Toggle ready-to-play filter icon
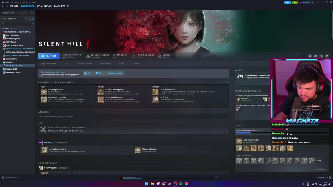This screenshot has height=187, width=333. (x=33, y=19)
